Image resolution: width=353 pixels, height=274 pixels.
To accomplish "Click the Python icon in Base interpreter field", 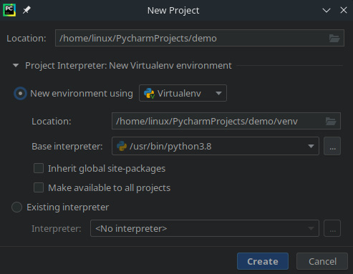I will click(x=122, y=146).
